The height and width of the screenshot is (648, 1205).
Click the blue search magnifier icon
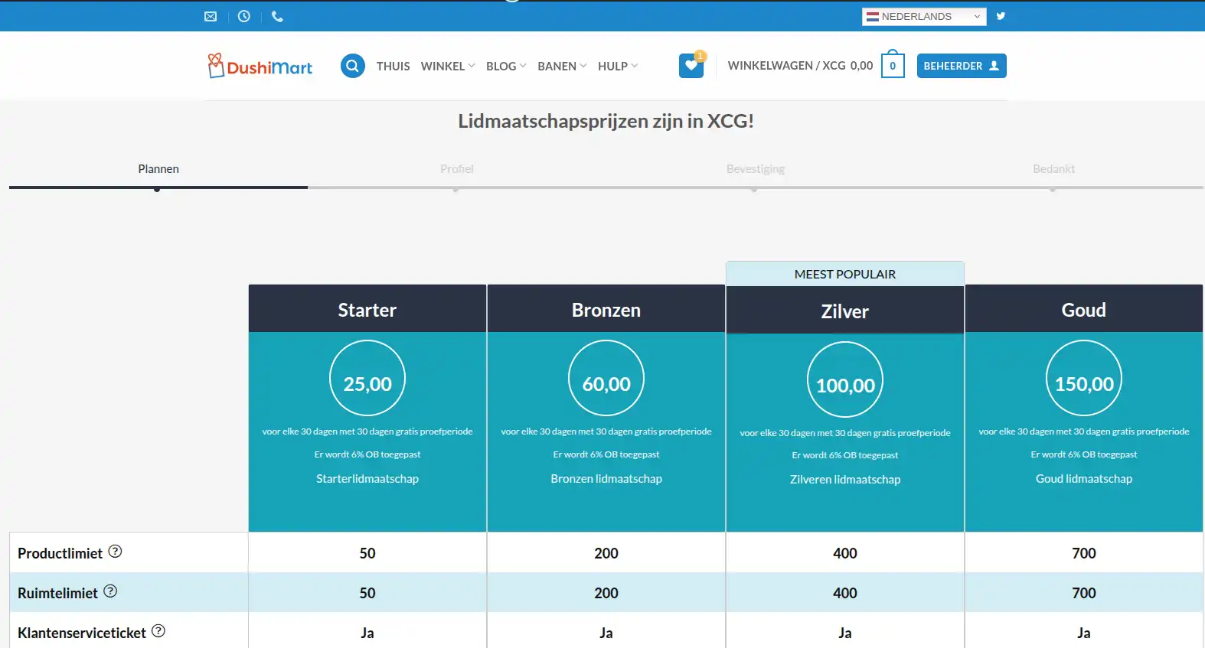pyautogui.click(x=352, y=66)
